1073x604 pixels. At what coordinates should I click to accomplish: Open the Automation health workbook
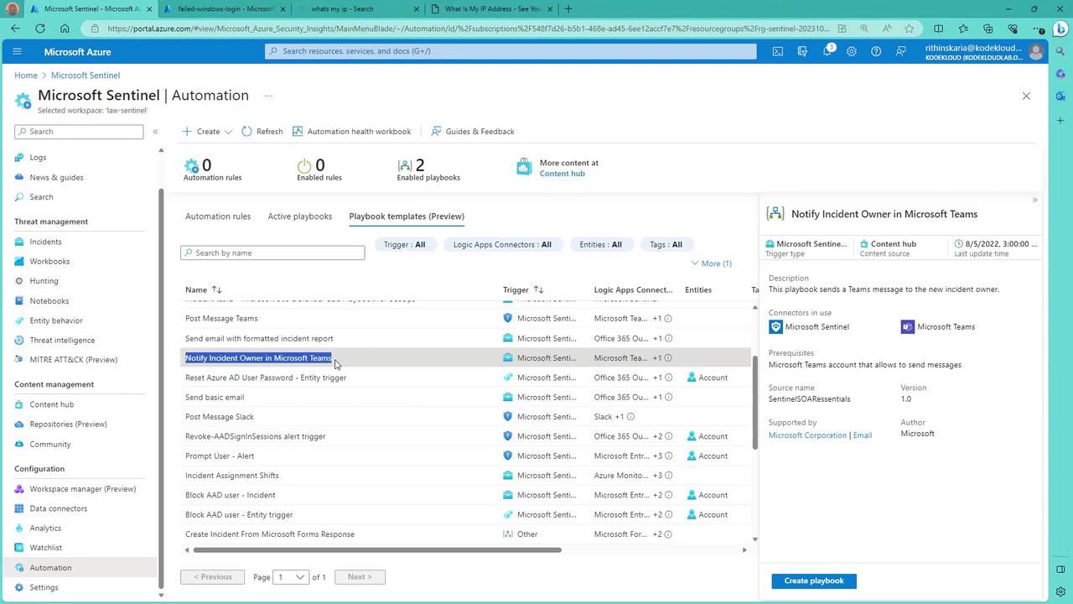pyautogui.click(x=351, y=132)
